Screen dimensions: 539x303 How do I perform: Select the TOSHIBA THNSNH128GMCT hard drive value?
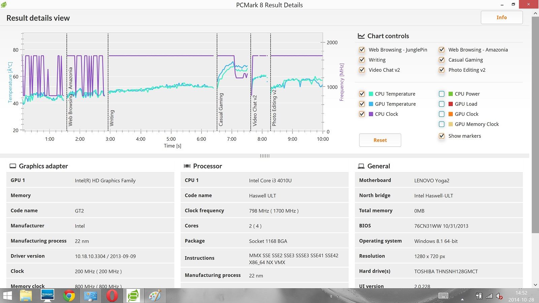(446, 271)
